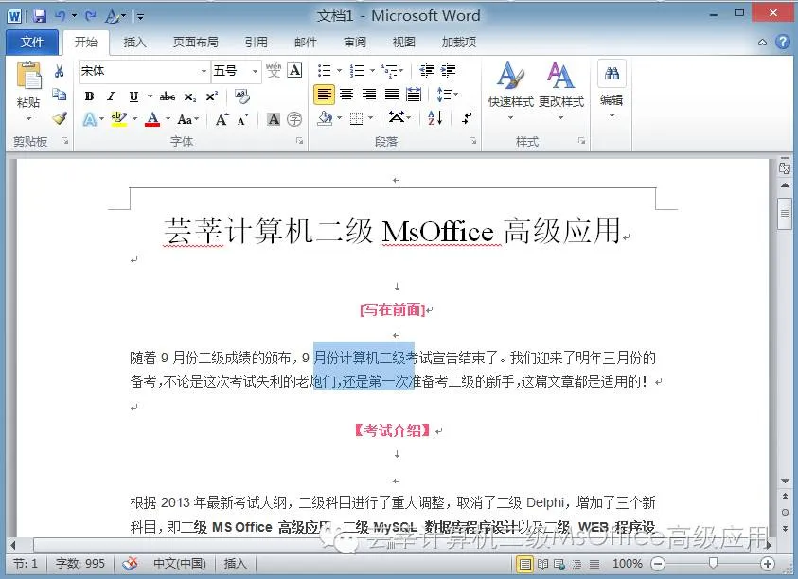Switch to Outline view

point(576,564)
